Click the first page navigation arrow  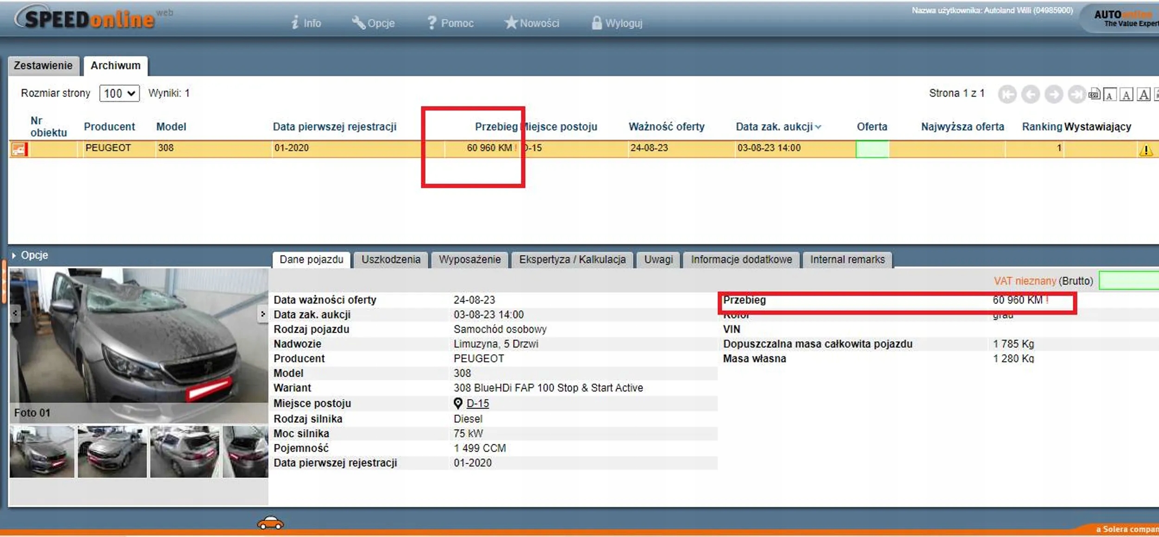click(1007, 95)
